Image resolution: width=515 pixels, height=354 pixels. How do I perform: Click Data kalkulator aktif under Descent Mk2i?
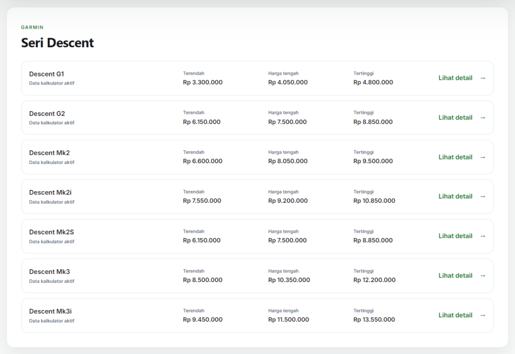[52, 202]
